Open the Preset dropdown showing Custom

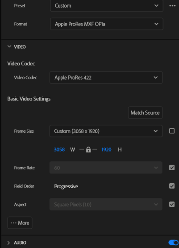[107, 6]
